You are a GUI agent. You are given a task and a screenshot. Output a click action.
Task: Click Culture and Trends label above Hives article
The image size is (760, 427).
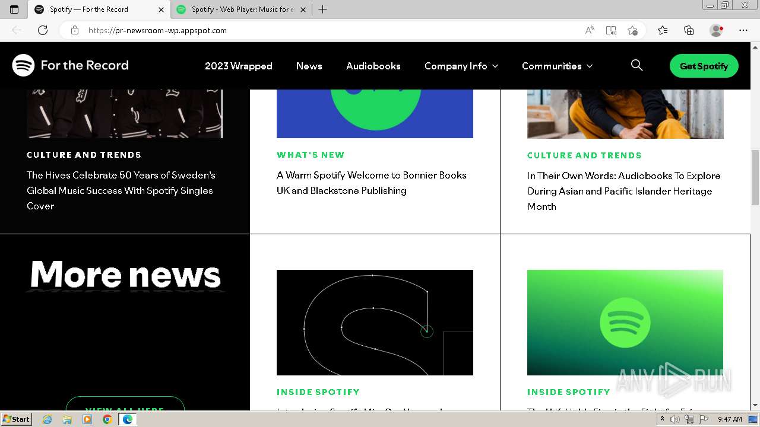(x=84, y=155)
